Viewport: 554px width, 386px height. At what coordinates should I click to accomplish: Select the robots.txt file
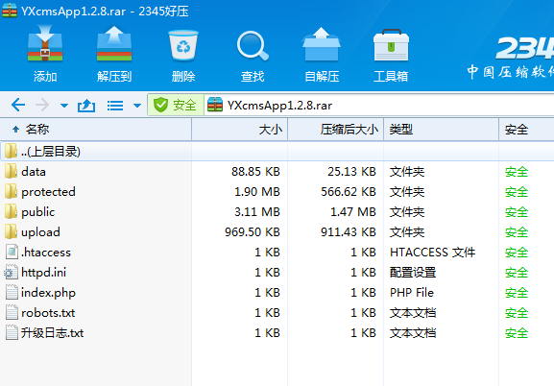click(277, 313)
